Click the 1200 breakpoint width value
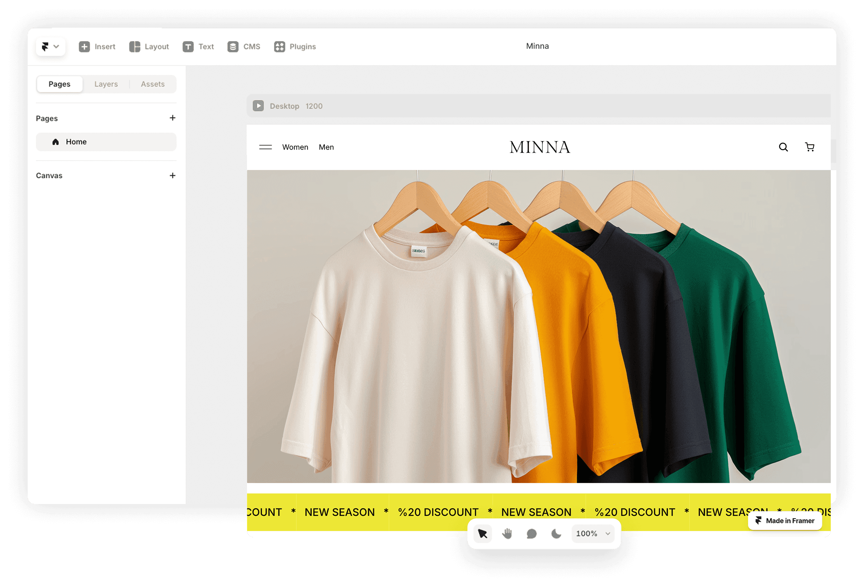This screenshot has width=864, height=586. point(314,106)
